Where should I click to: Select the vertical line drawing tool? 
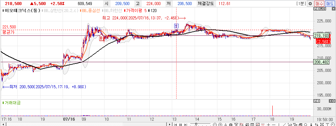coord(279,124)
